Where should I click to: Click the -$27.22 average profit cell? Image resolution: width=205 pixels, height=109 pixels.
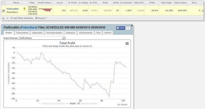click(x=73, y=10)
